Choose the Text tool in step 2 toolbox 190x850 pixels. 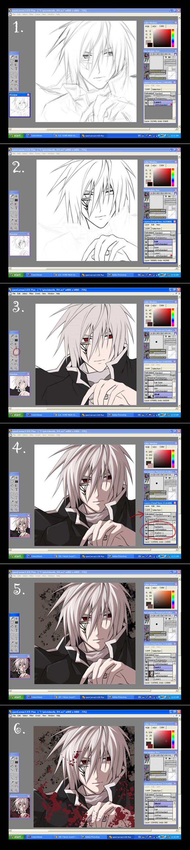pyautogui.click(x=16, y=208)
